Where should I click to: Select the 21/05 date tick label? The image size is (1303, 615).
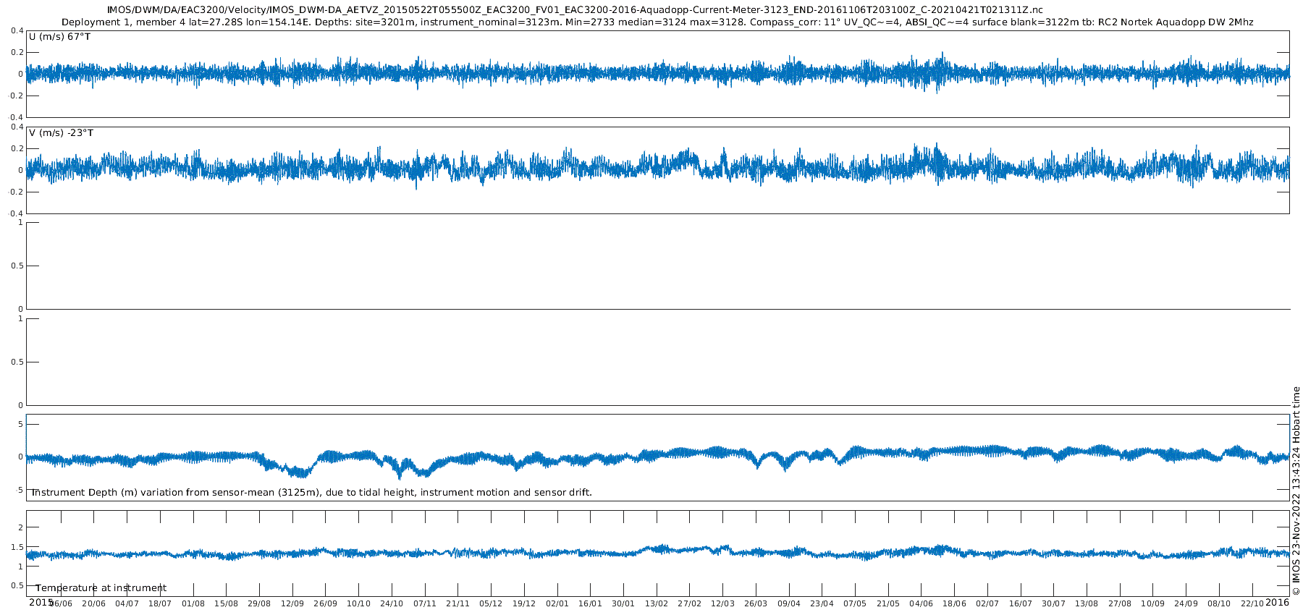888,603
